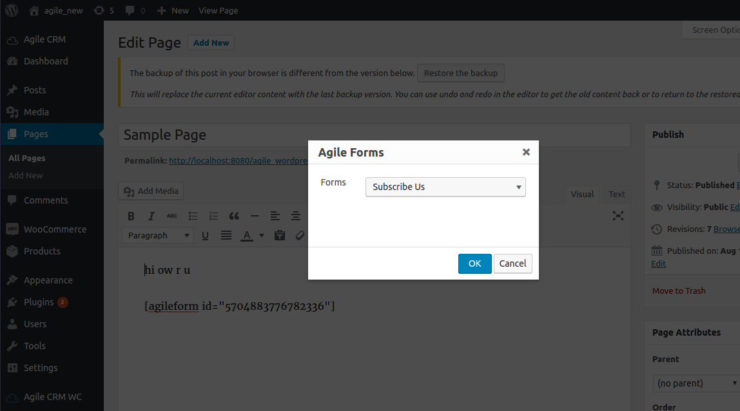Viewport: 740px width, 411px height.
Task: Open Screen Options panel
Action: click(x=712, y=30)
